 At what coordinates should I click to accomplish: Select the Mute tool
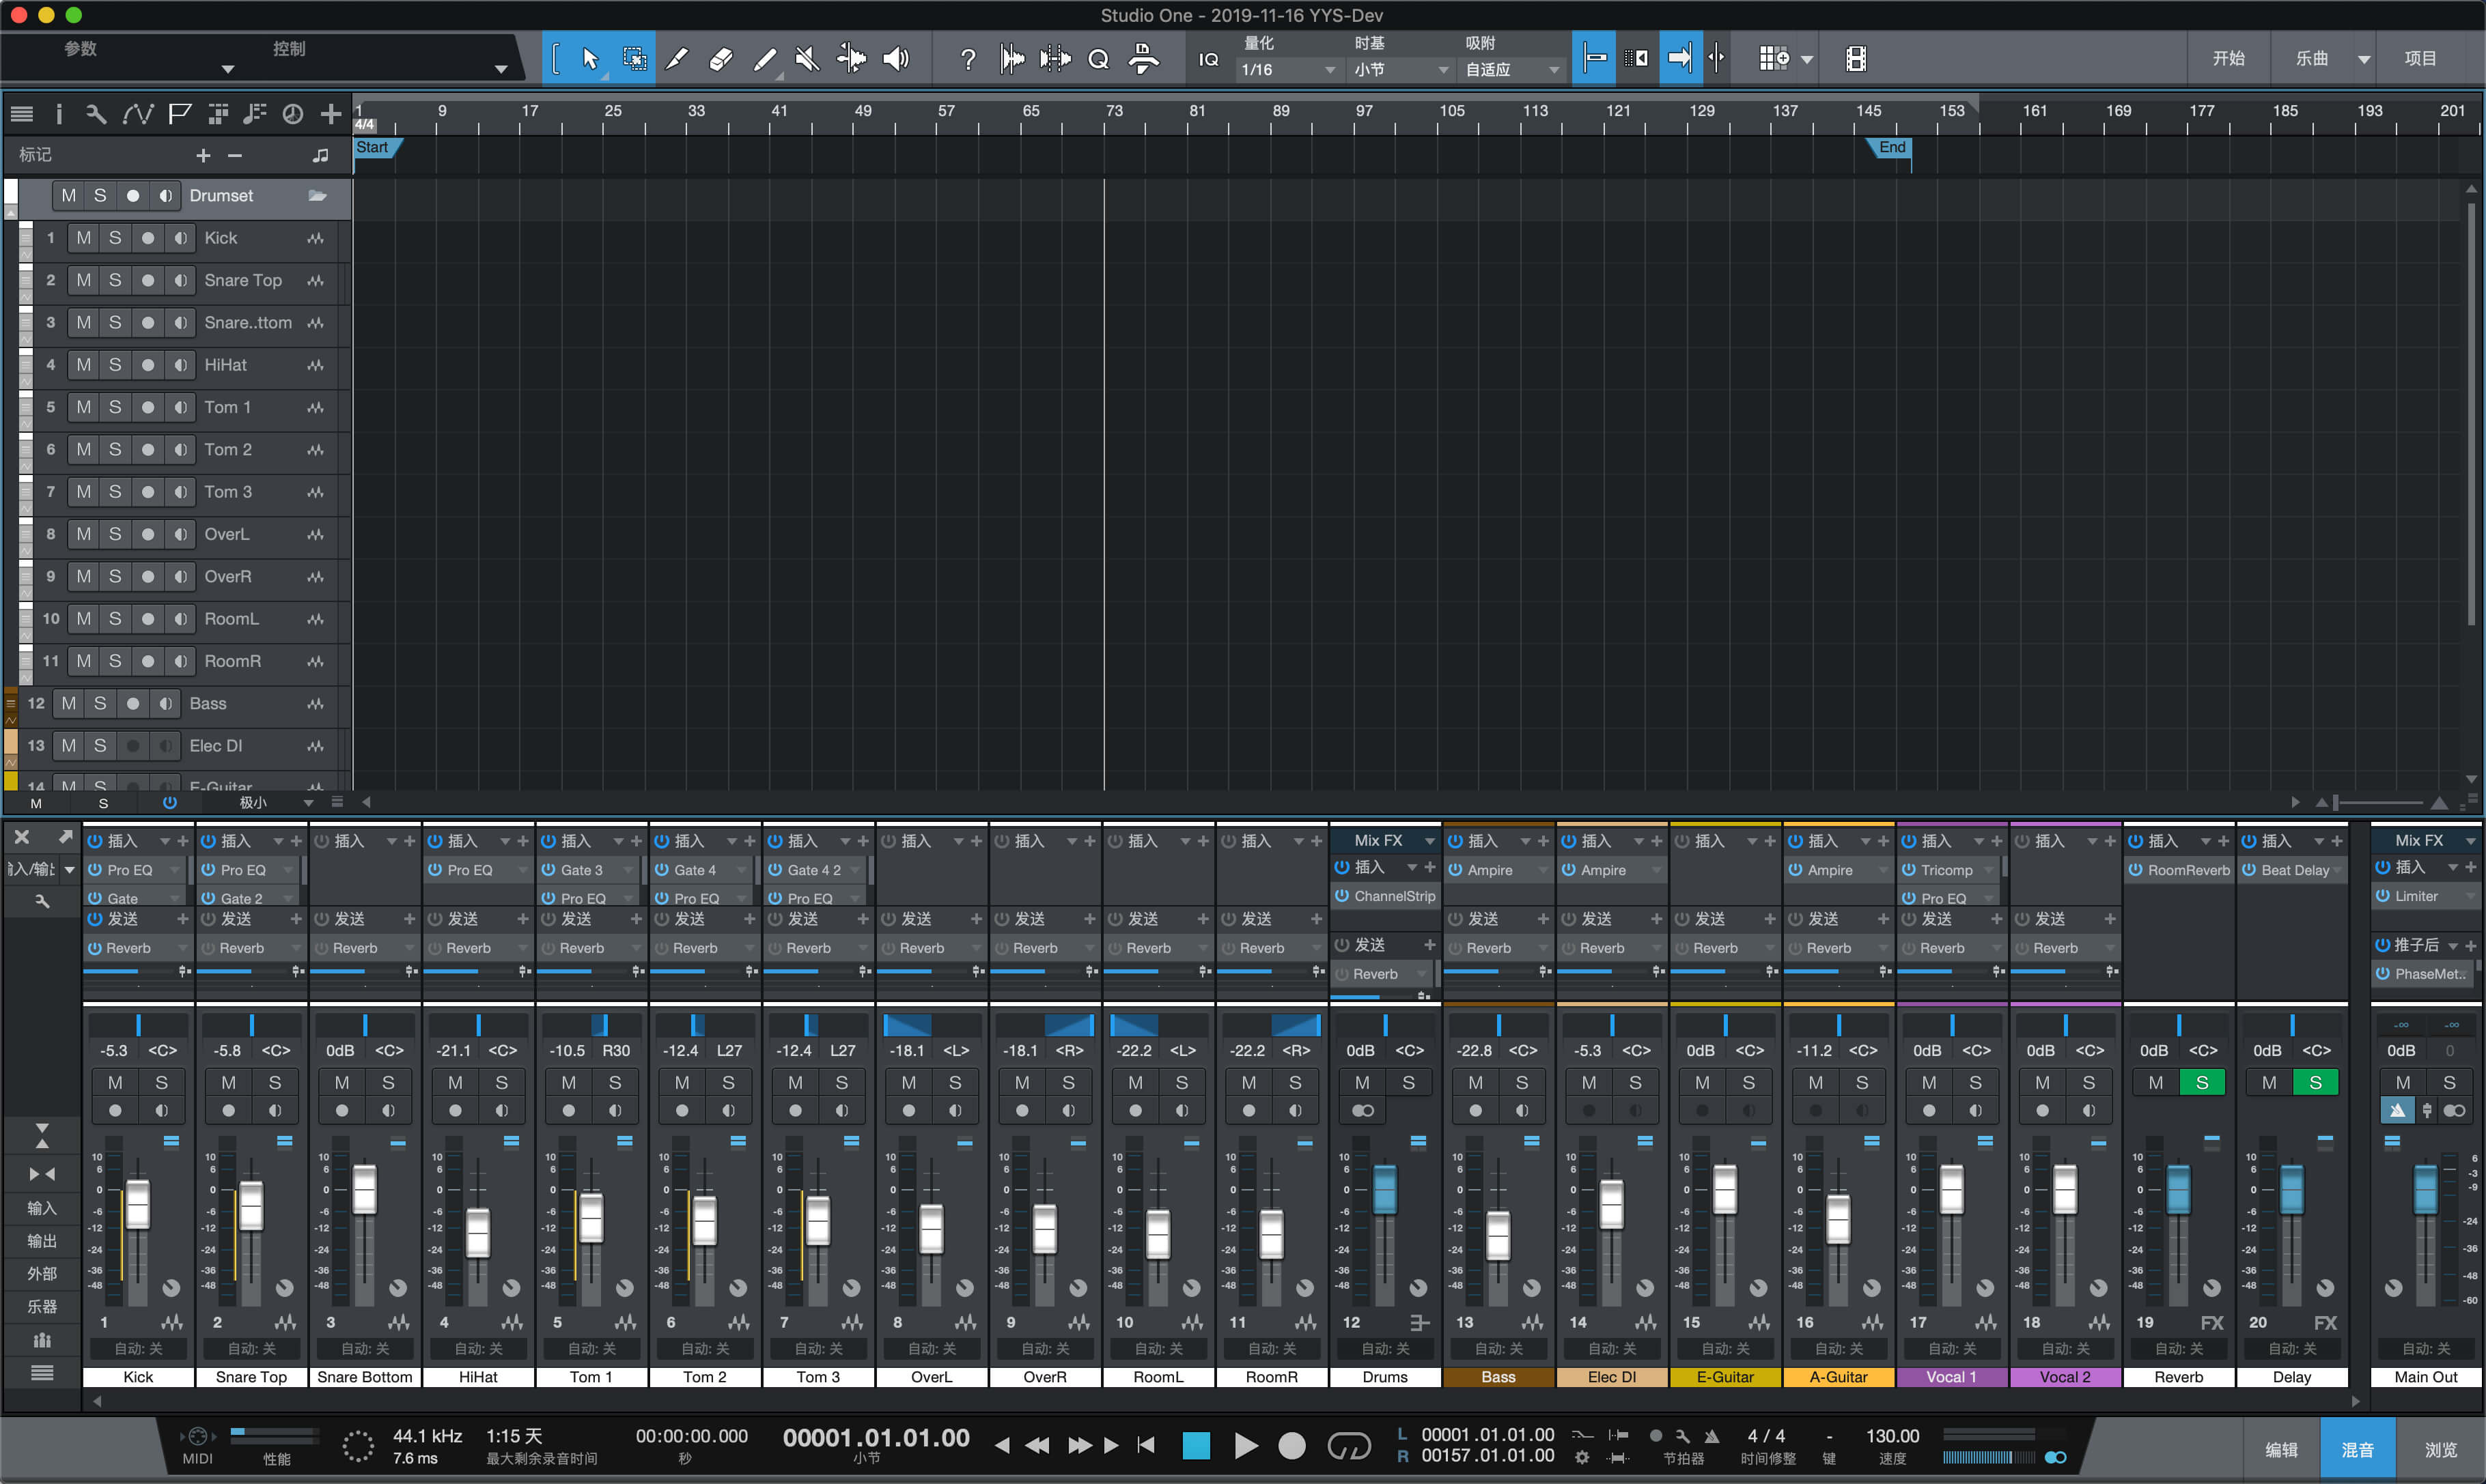tap(807, 59)
